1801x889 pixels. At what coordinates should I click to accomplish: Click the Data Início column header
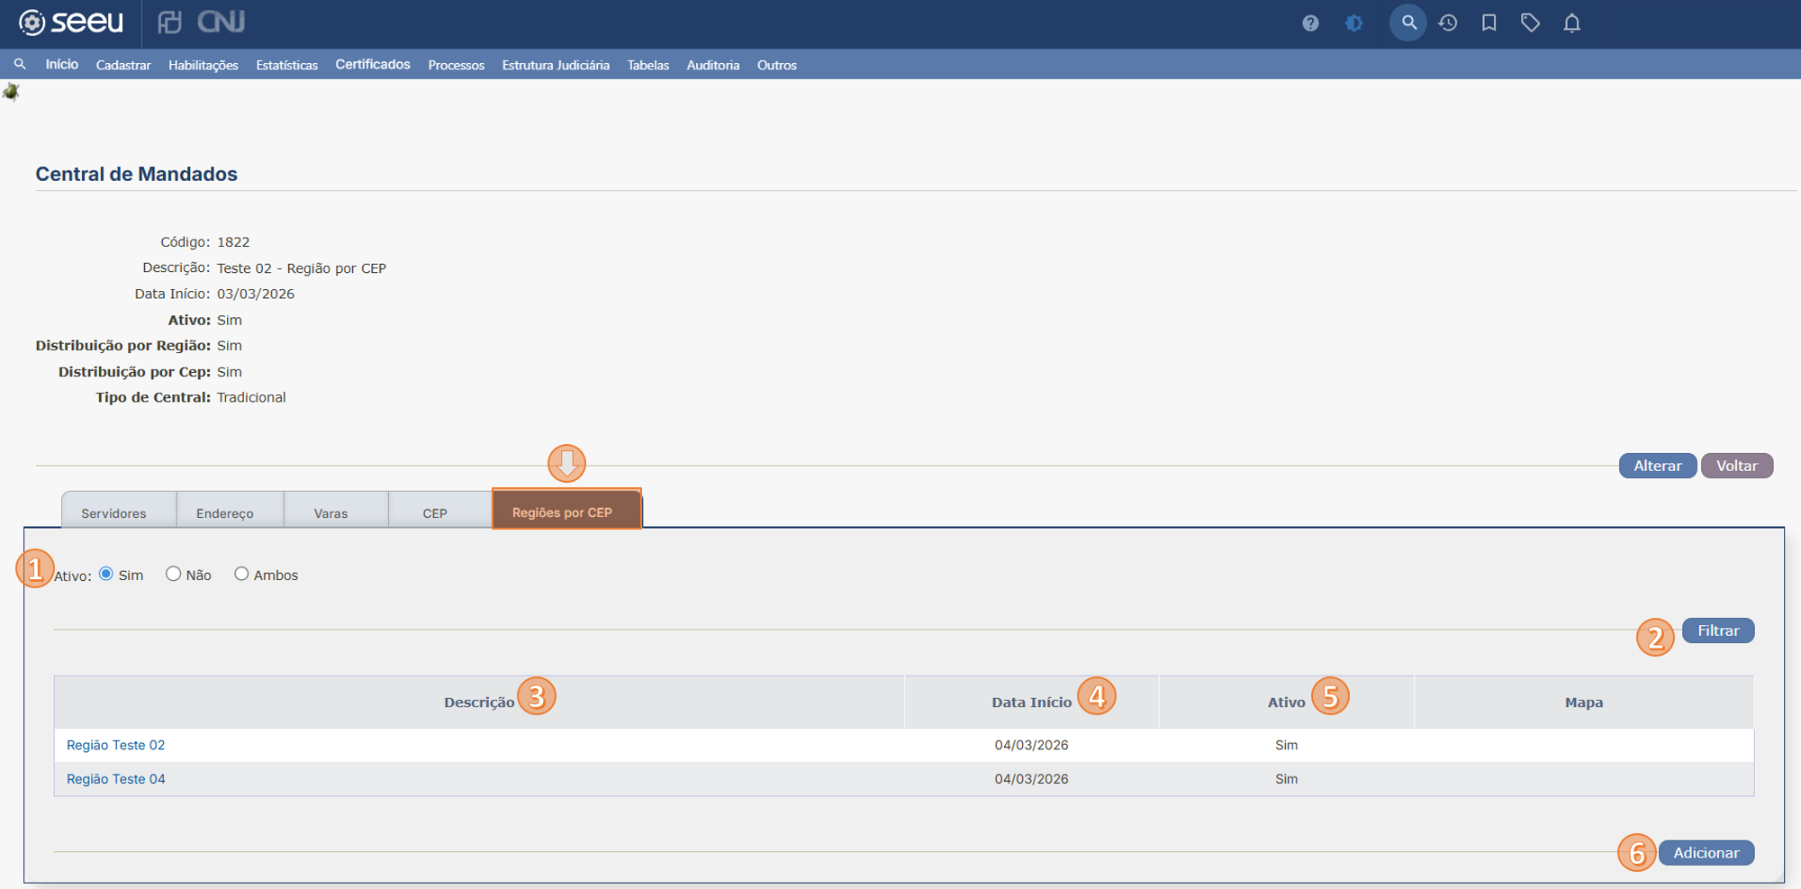pyautogui.click(x=1032, y=703)
